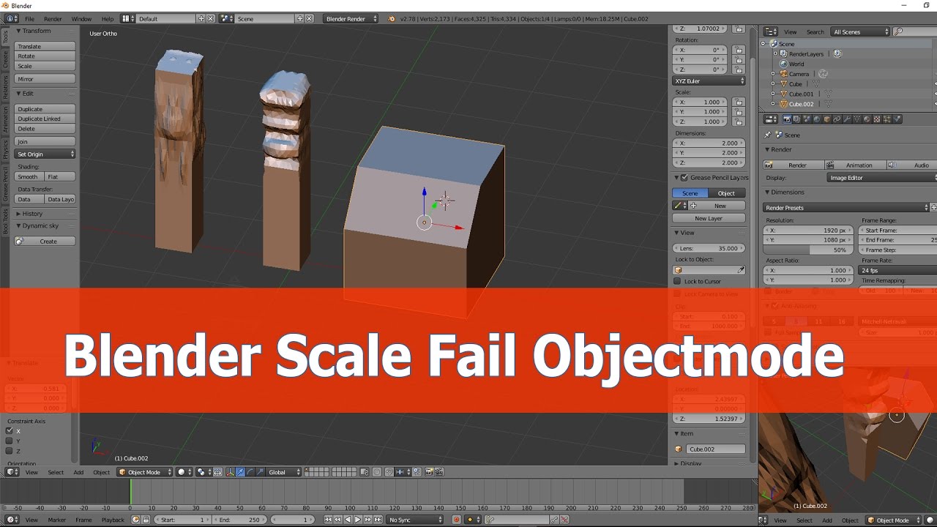Click the outliner search magnifier icon
937x527 pixels.
click(898, 31)
